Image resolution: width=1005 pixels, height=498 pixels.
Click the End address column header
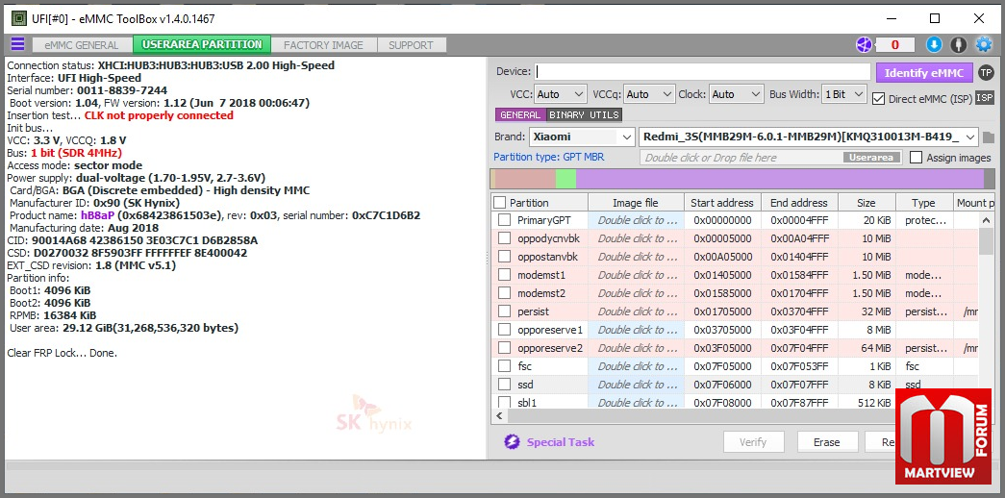[x=799, y=203]
